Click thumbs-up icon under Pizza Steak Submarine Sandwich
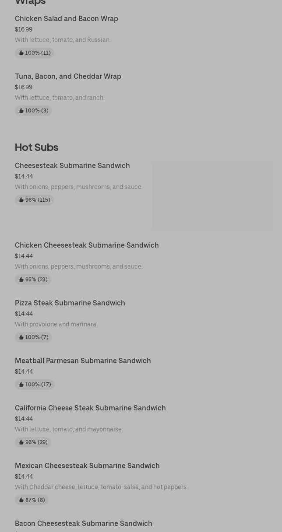Image resolution: width=282 pixels, height=532 pixels. click(21, 337)
